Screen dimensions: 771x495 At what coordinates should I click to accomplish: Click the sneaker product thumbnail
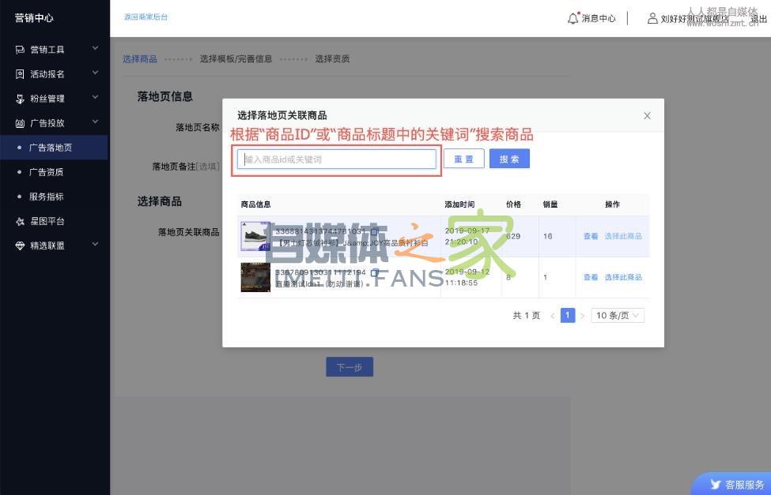coord(255,236)
